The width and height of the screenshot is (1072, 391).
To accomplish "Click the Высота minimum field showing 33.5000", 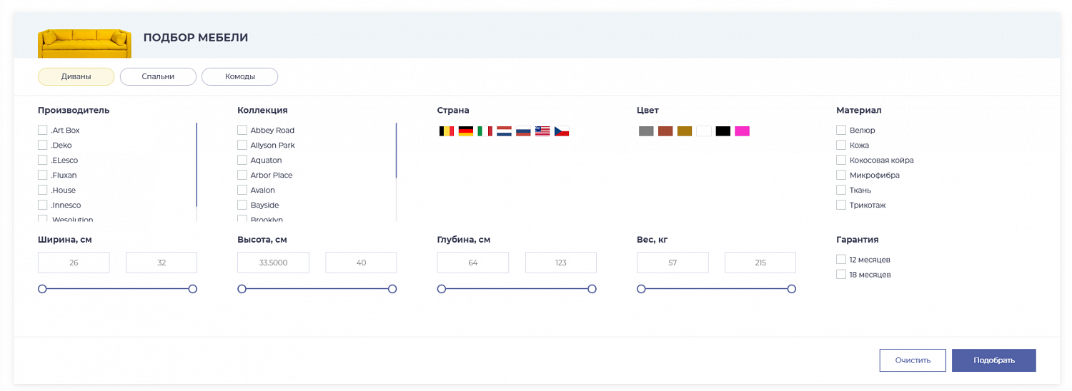I will (273, 263).
